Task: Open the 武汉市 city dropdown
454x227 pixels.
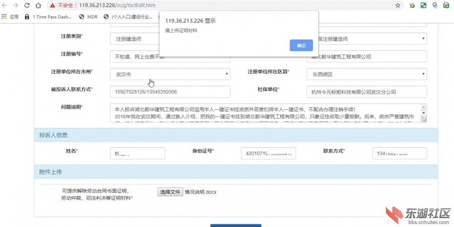Action: 170,74
